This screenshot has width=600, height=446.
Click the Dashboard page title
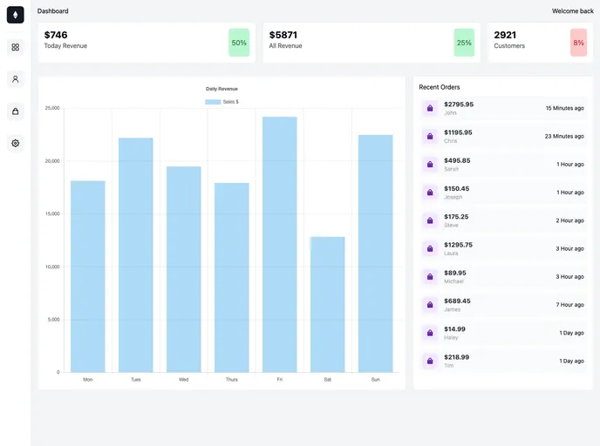[52, 11]
